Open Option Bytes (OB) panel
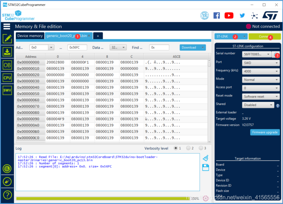 point(7,65)
